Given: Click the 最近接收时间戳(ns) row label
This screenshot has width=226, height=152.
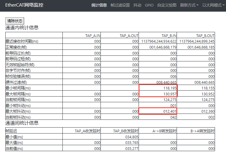Looking at the screenshot, I should [x=22, y=41].
